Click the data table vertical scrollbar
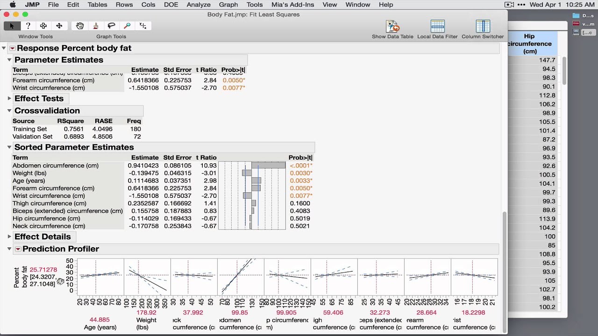The width and height of the screenshot is (598, 336). click(564, 70)
